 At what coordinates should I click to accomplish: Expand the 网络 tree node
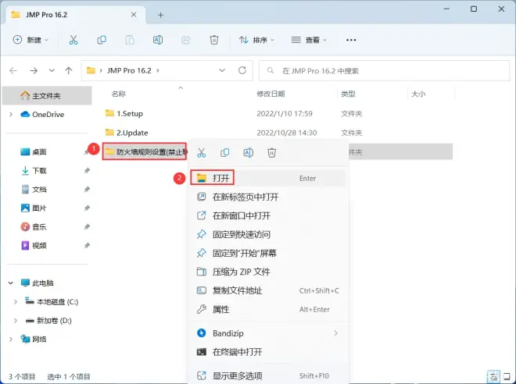pos(11,340)
